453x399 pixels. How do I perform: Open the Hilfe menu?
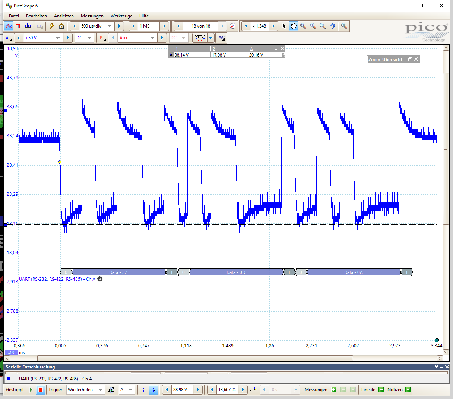144,16
